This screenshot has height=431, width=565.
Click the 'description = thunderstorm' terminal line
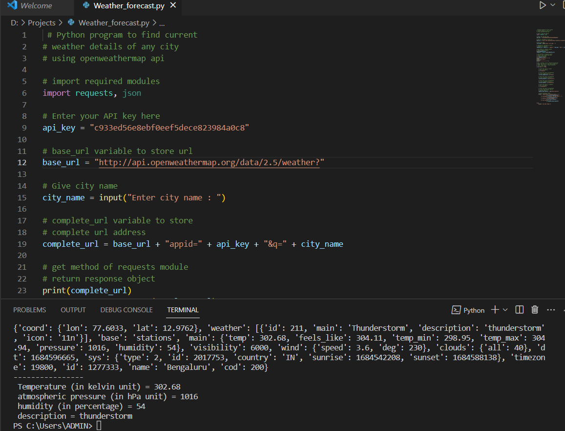(x=75, y=416)
